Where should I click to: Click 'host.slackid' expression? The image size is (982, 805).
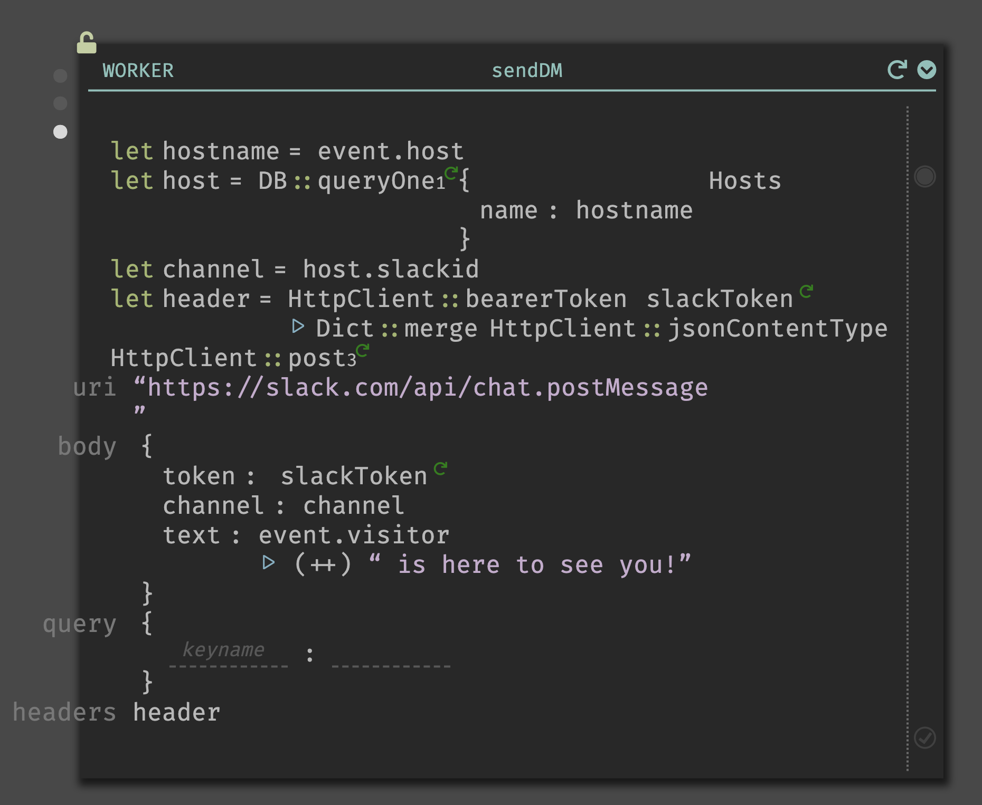[391, 270]
